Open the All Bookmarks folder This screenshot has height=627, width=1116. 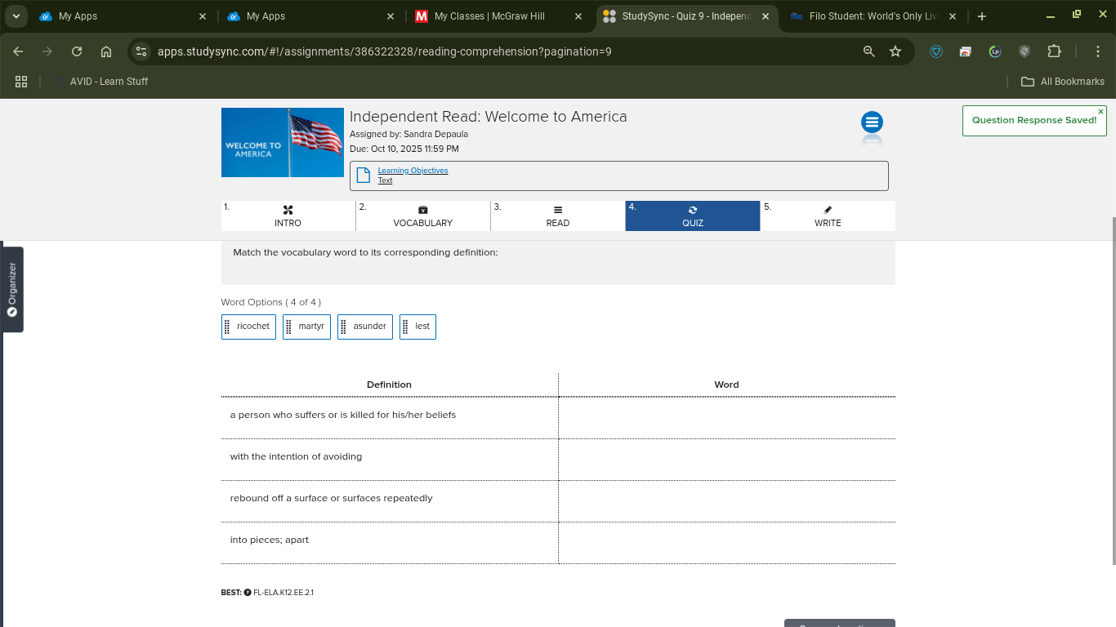(x=1063, y=82)
